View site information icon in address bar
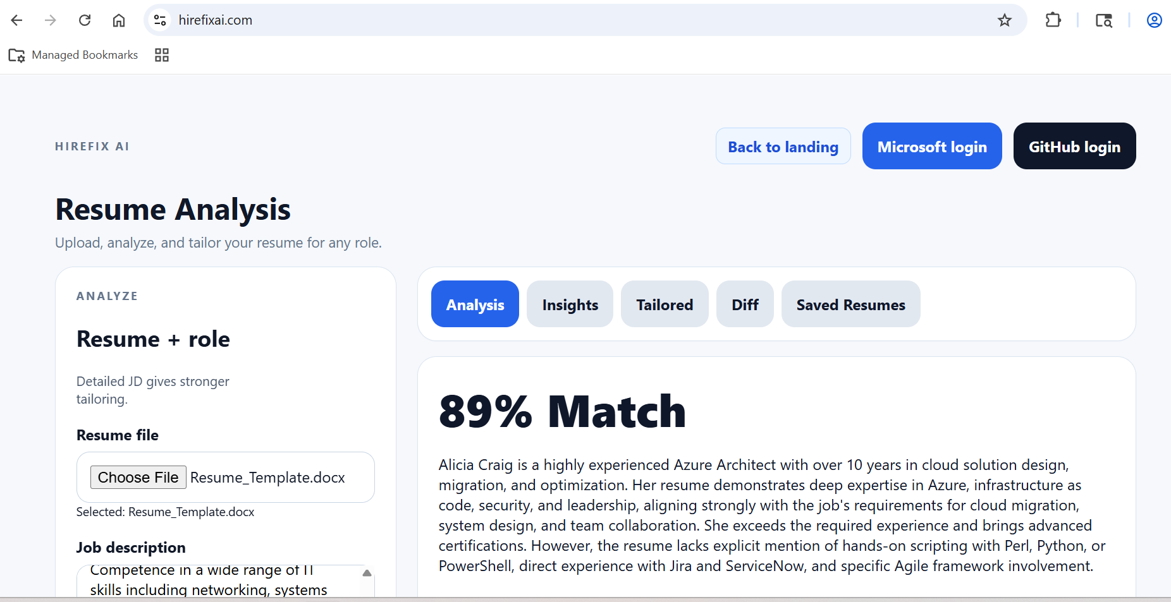The width and height of the screenshot is (1171, 602). click(161, 20)
